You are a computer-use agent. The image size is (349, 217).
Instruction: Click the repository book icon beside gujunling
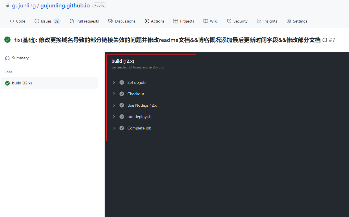coord(7,5)
